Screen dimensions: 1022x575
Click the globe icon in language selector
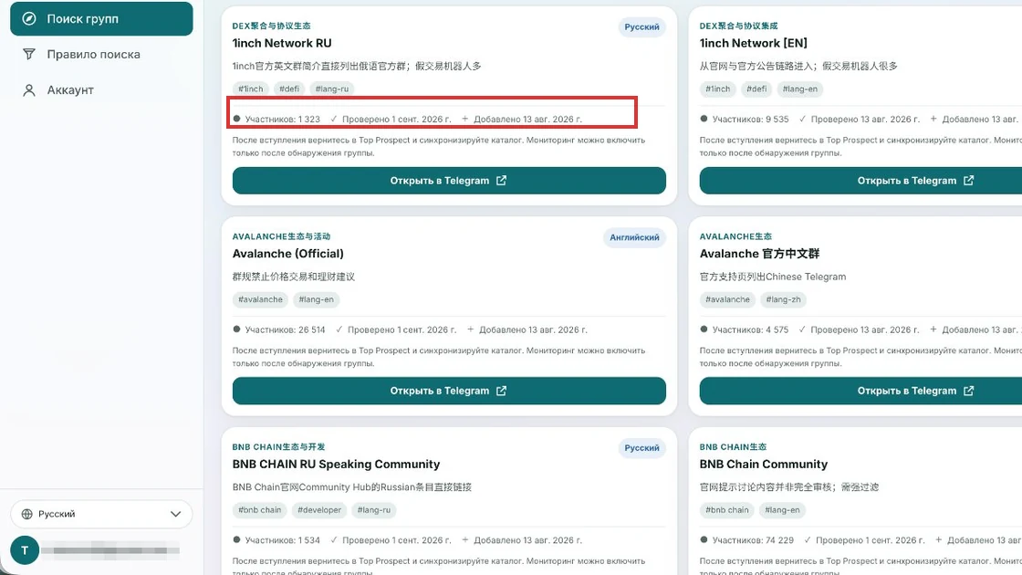(x=26, y=514)
